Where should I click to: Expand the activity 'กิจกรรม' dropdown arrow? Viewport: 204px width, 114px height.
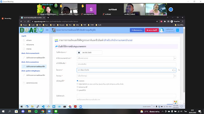[175, 76]
